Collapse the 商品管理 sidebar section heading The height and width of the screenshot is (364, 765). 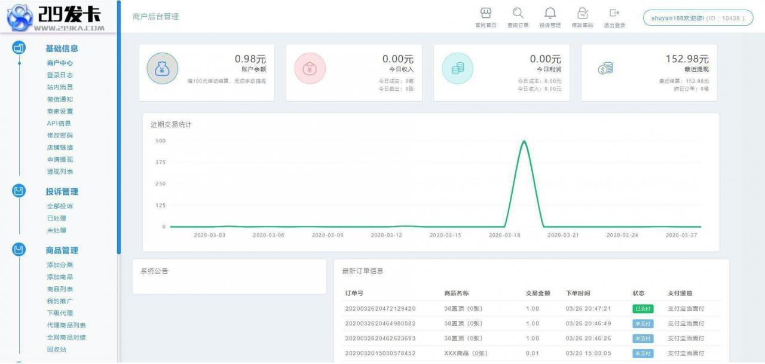[62, 250]
